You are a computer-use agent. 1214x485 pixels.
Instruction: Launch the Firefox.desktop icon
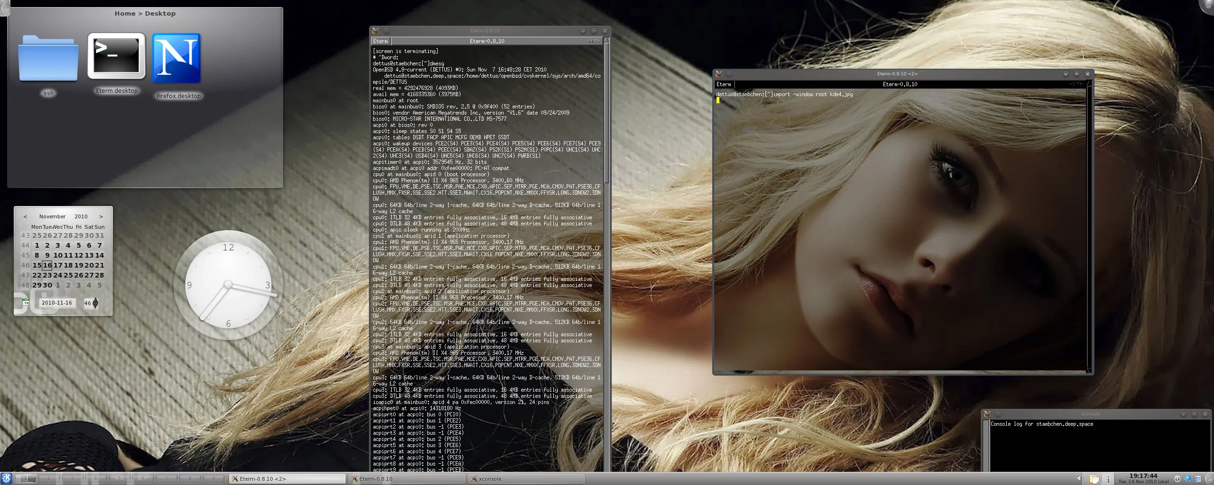pyautogui.click(x=176, y=58)
